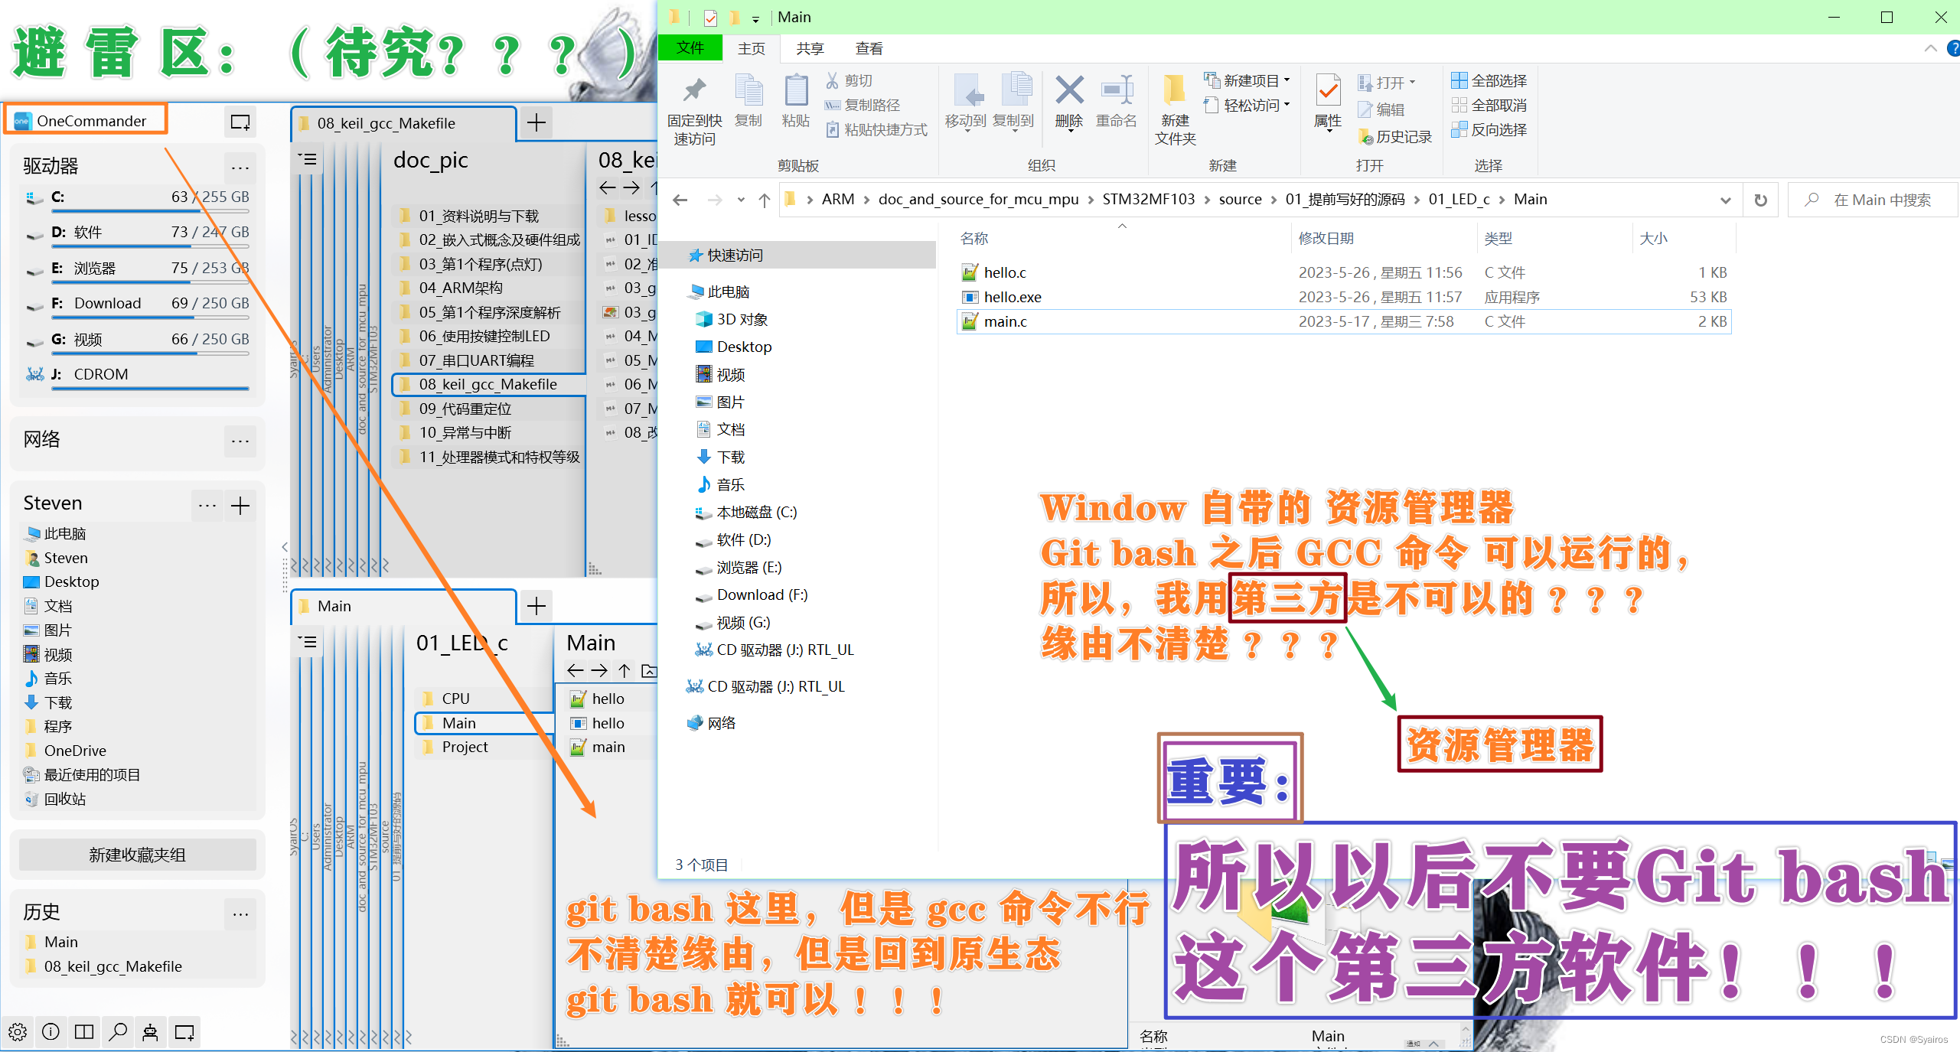
Task: Open OneCommander settings with the gear icon
Action: (x=17, y=1031)
